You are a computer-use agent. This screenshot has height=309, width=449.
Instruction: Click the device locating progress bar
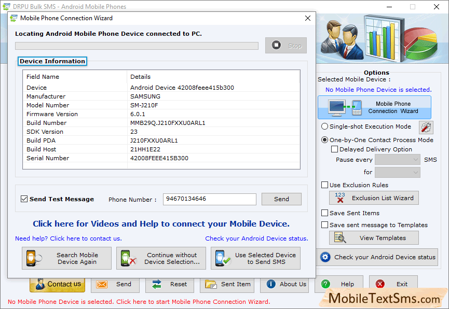pyautogui.click(x=137, y=46)
